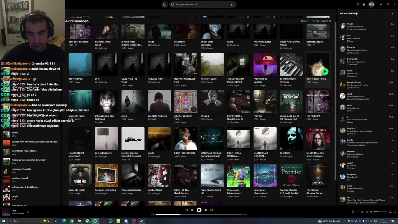Viewport: 398px width, 224px height.
Task: Open the play queue icon
Action: (x=362, y=212)
